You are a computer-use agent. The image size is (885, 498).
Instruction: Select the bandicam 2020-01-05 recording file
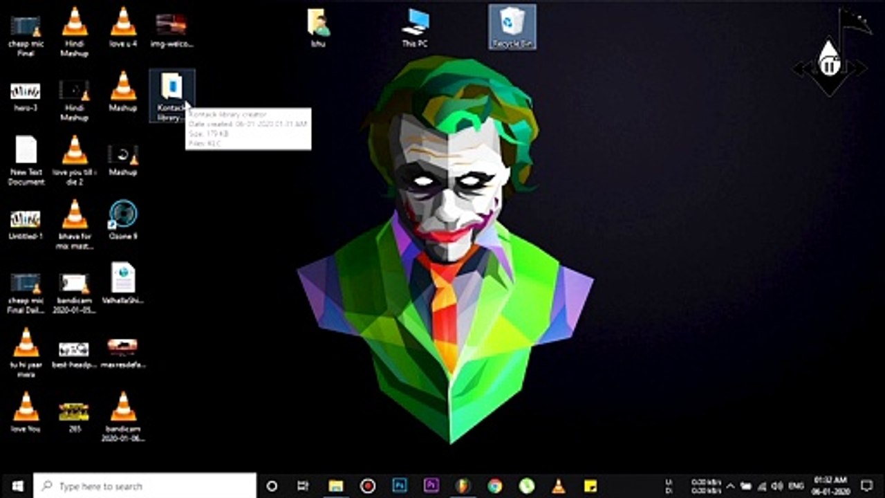click(x=74, y=291)
